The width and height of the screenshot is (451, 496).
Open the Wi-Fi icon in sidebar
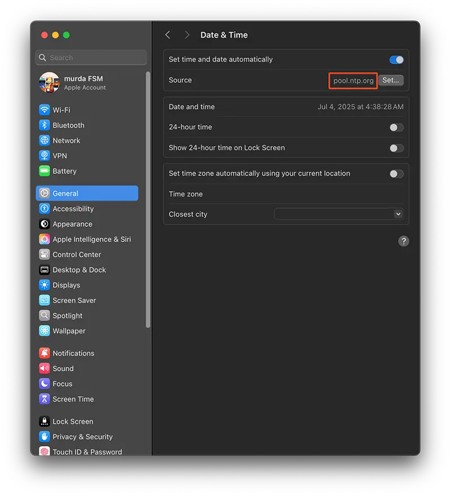[44, 110]
